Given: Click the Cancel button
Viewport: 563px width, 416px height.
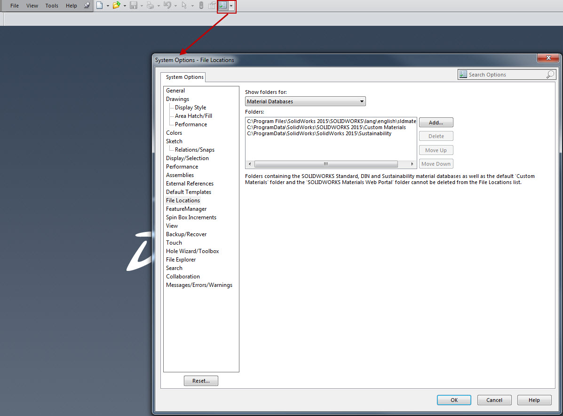Looking at the screenshot, I should tap(494, 400).
